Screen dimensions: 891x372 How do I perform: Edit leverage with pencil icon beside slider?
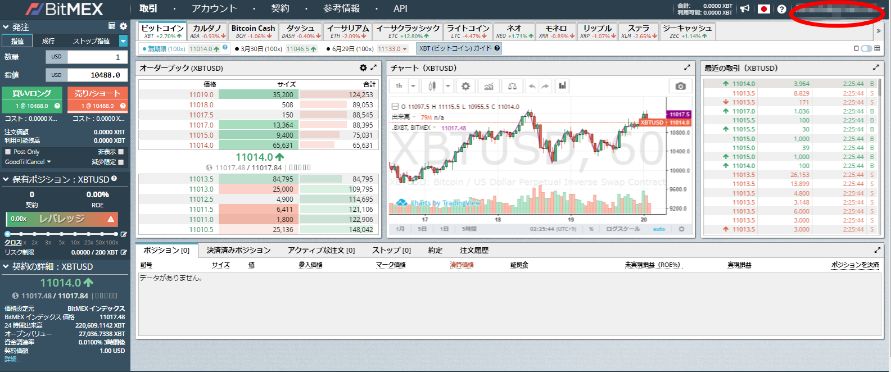tap(124, 234)
